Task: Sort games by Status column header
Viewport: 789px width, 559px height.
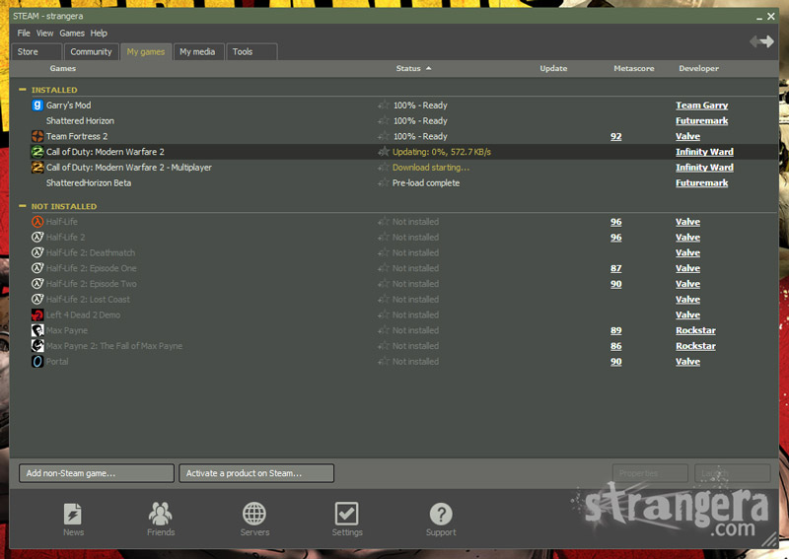Action: (408, 68)
